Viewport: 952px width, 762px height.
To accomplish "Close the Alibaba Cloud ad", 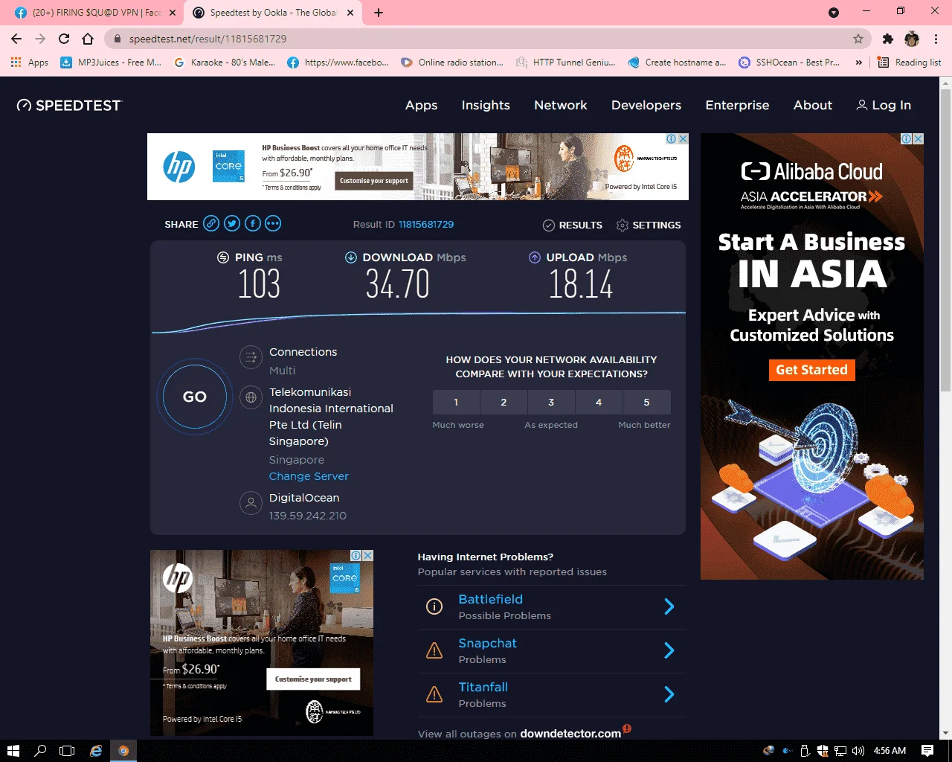I will 919,139.
